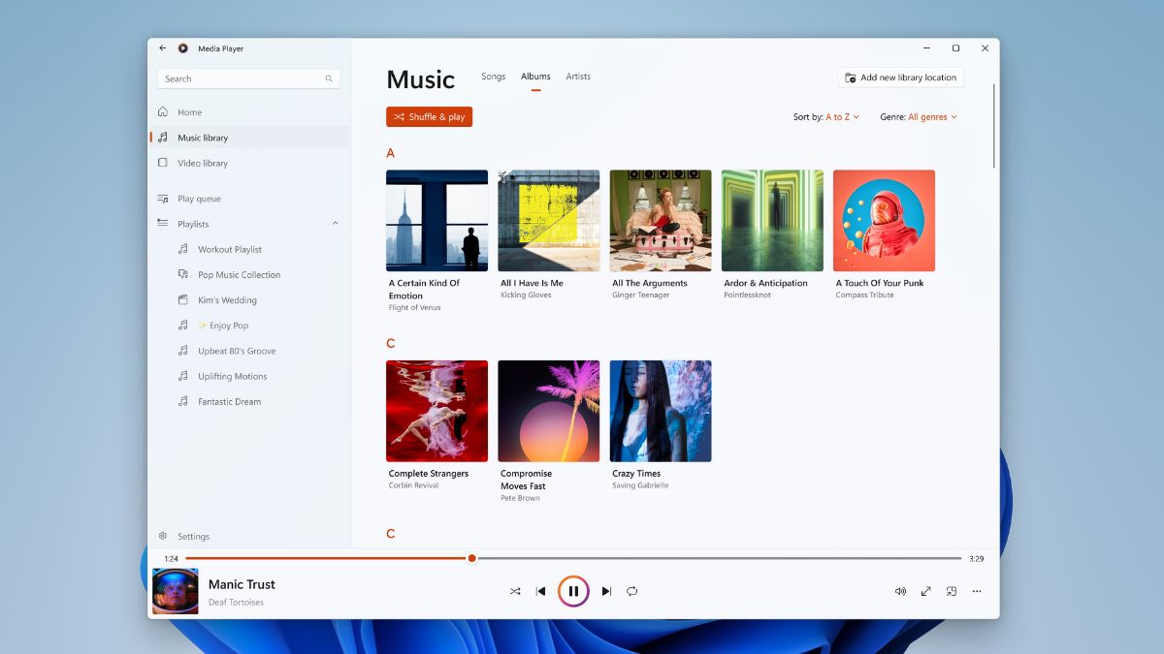This screenshot has height=654, width=1164.
Task: Open the album Complete Strangers by Corbin Revival
Action: coord(436,410)
